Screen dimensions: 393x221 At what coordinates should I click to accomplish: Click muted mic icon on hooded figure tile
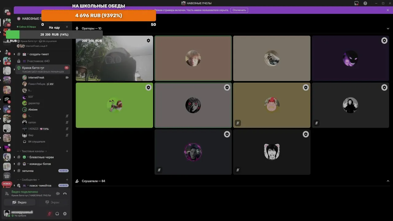click(x=316, y=123)
